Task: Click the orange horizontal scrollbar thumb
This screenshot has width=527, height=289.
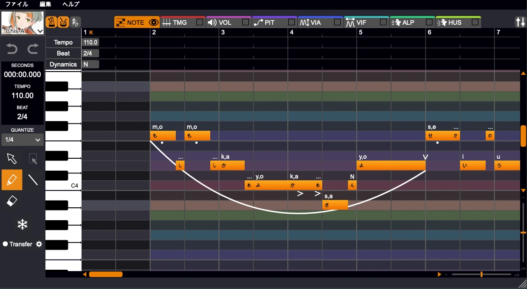Action: pos(106,274)
